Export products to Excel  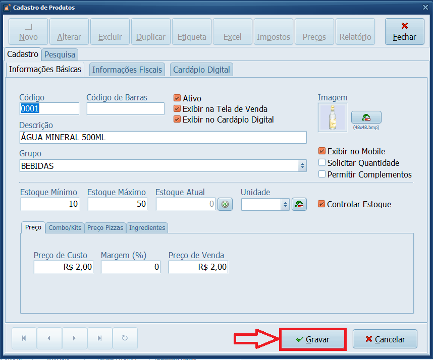[233, 31]
